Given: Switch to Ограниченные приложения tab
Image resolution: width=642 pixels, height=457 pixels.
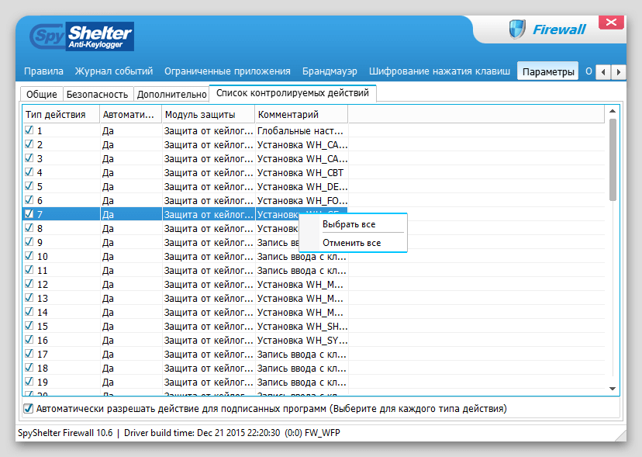Looking at the screenshot, I should 227,71.
